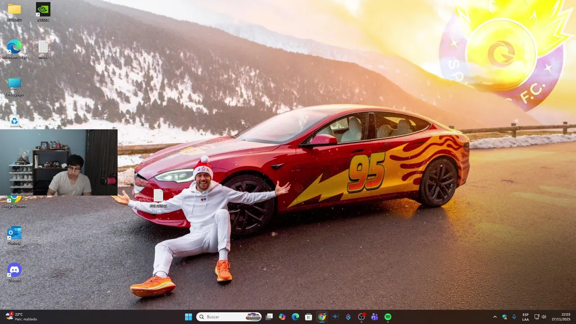Switch to Google Chrome in taskbar
The width and height of the screenshot is (576, 324).
pos(322,317)
